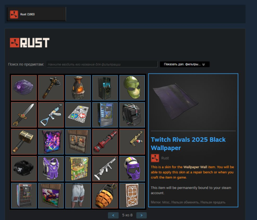
Task: Open the Rust (180) inventory tab
Action: point(36,14)
